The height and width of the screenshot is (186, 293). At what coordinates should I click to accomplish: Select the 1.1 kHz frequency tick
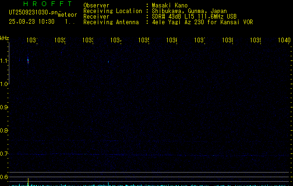5,61
